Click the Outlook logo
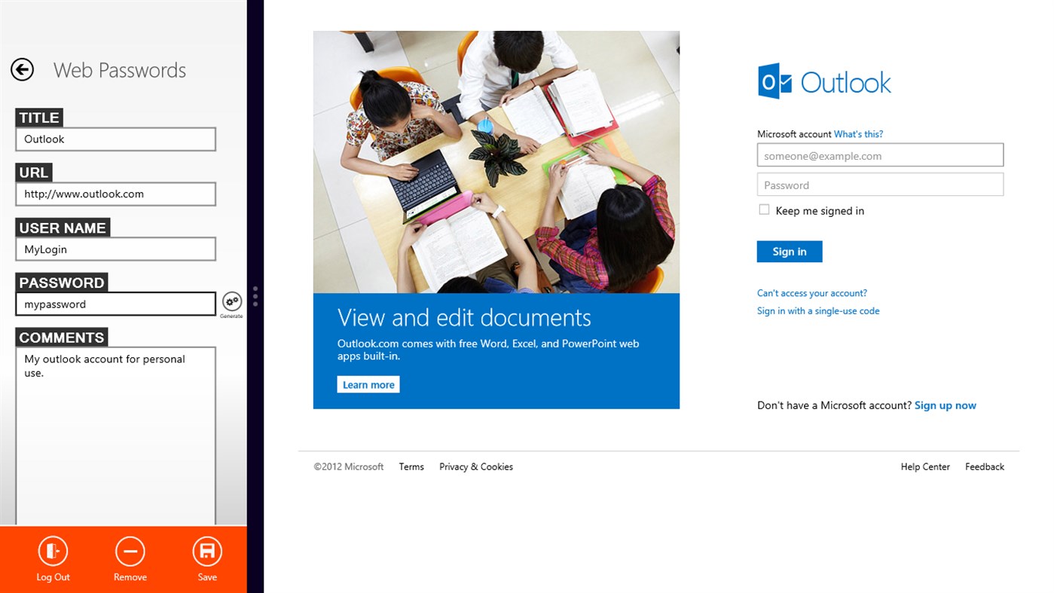 (x=824, y=81)
